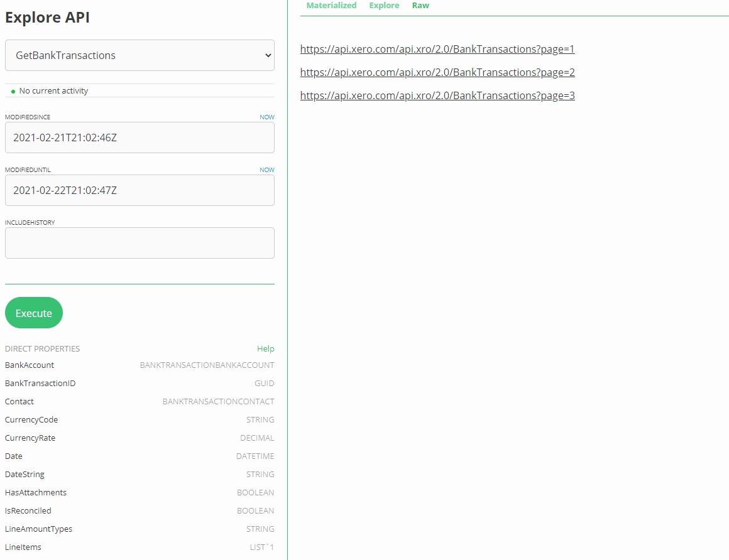This screenshot has height=560, width=729.
Task: Click the HasAttachments boolean property
Action: coord(35,492)
